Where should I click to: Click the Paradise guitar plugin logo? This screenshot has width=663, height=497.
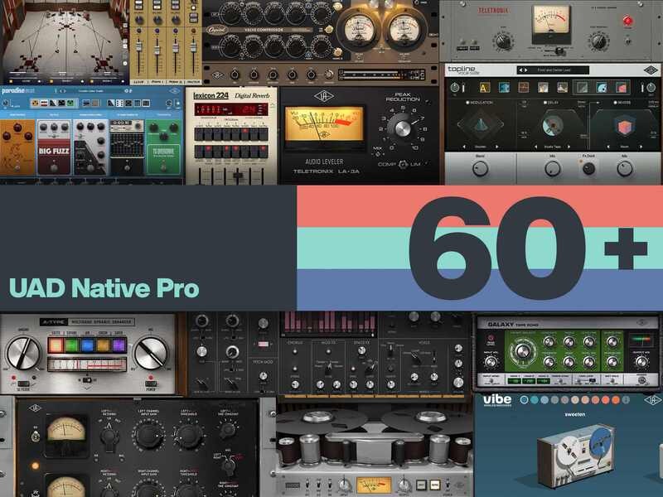(18, 91)
